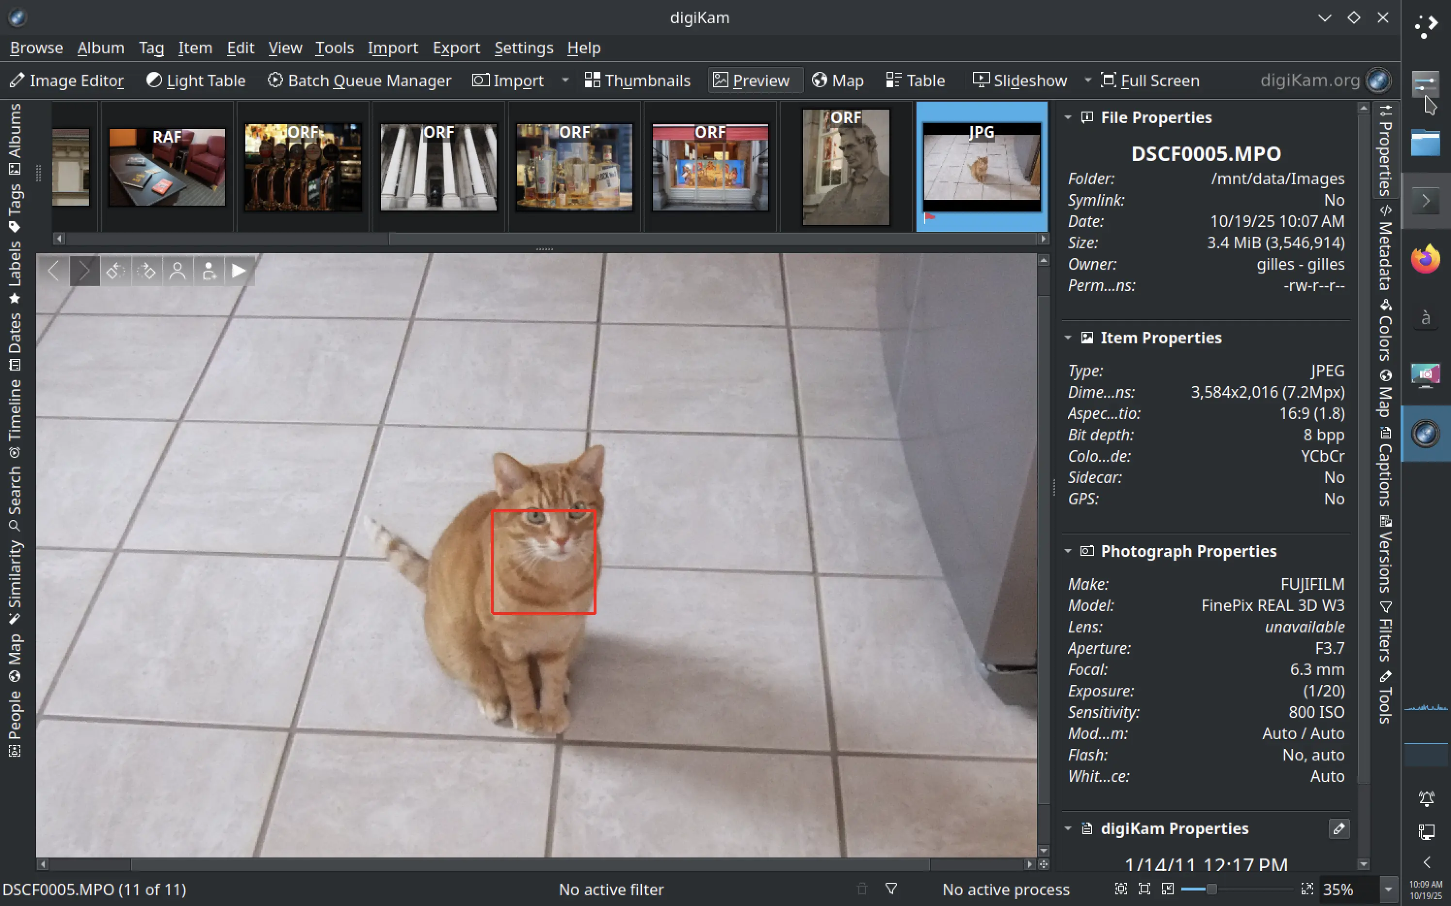Collapse the File Properties section

(x=1069, y=117)
